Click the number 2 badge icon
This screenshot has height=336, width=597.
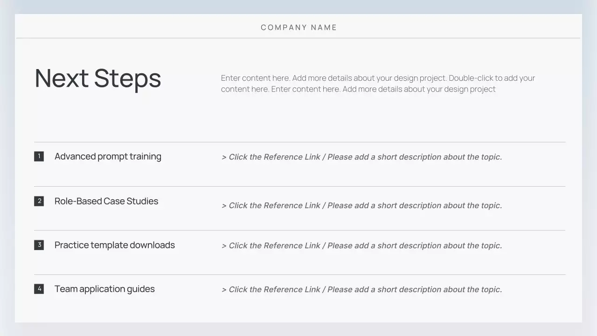[x=39, y=201]
